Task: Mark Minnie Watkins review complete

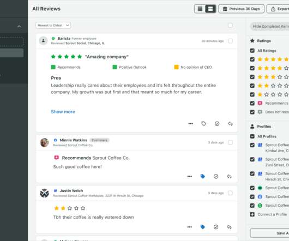Action: click(x=216, y=176)
